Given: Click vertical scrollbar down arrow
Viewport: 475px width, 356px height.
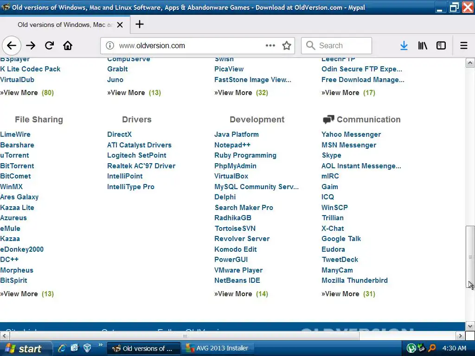Looking at the screenshot, I should click(x=470, y=326).
